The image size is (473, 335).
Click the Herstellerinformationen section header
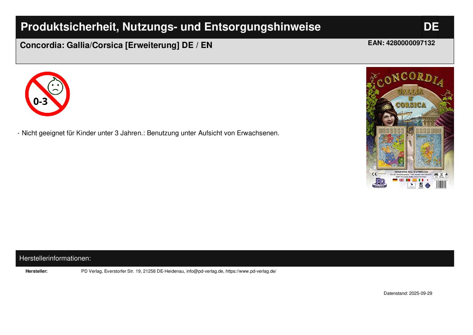click(x=55, y=258)
